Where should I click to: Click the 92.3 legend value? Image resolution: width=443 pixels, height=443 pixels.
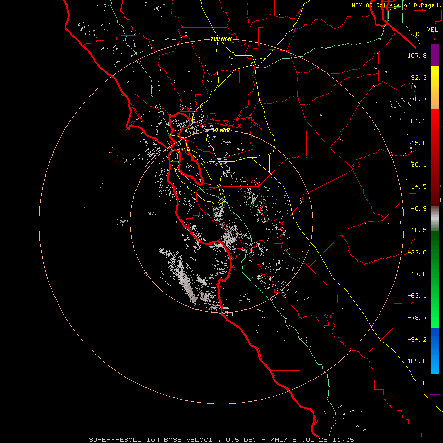click(x=419, y=77)
